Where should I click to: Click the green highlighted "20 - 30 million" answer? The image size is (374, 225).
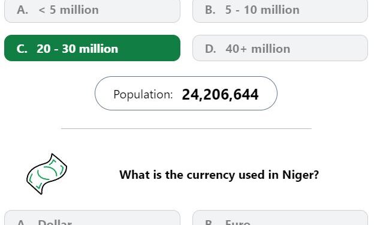coord(92,48)
